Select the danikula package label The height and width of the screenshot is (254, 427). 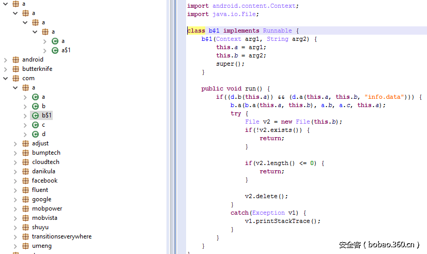(x=43, y=171)
